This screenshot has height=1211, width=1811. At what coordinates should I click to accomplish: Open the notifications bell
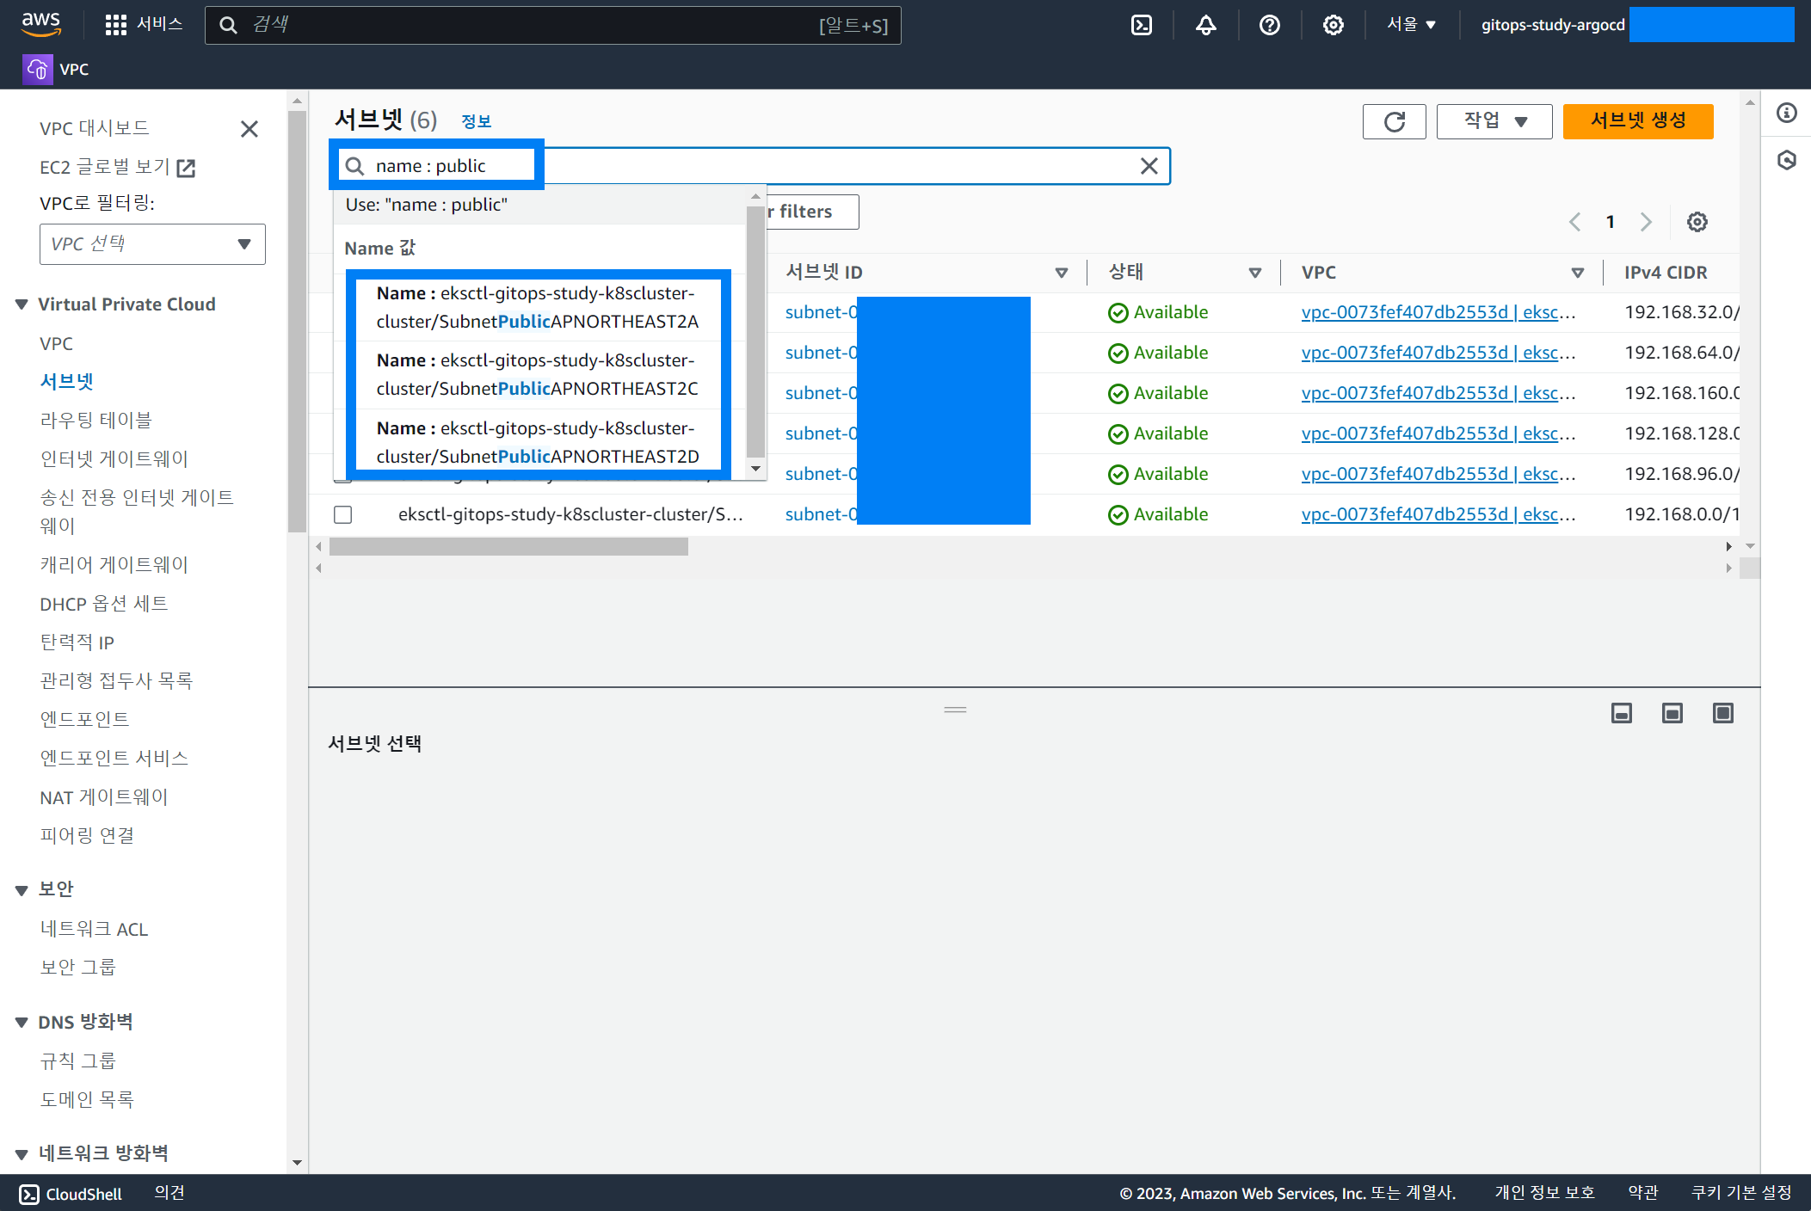tap(1205, 25)
